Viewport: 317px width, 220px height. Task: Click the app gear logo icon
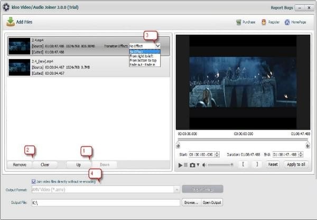(6, 7)
